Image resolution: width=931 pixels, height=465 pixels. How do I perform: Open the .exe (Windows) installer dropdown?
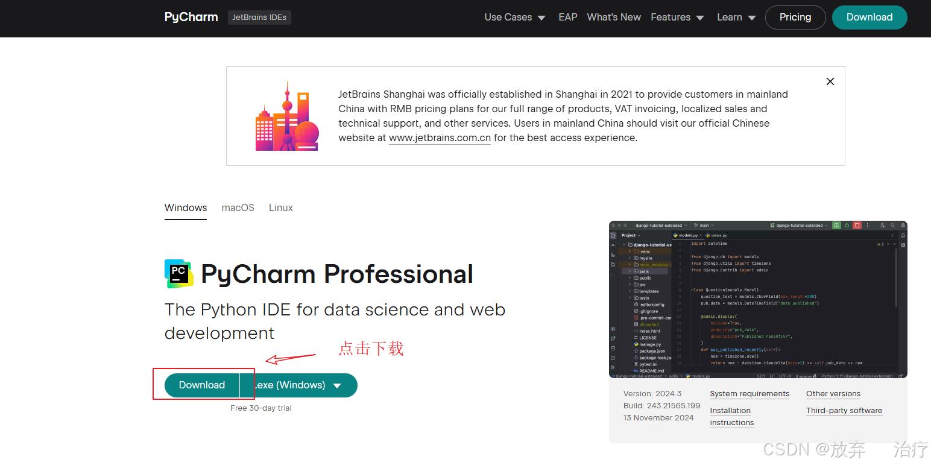(x=299, y=385)
